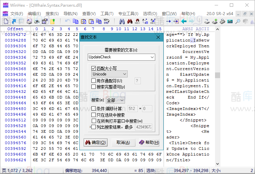
Task: Check 只在选块中搜索 search in block only
Action: (93, 115)
